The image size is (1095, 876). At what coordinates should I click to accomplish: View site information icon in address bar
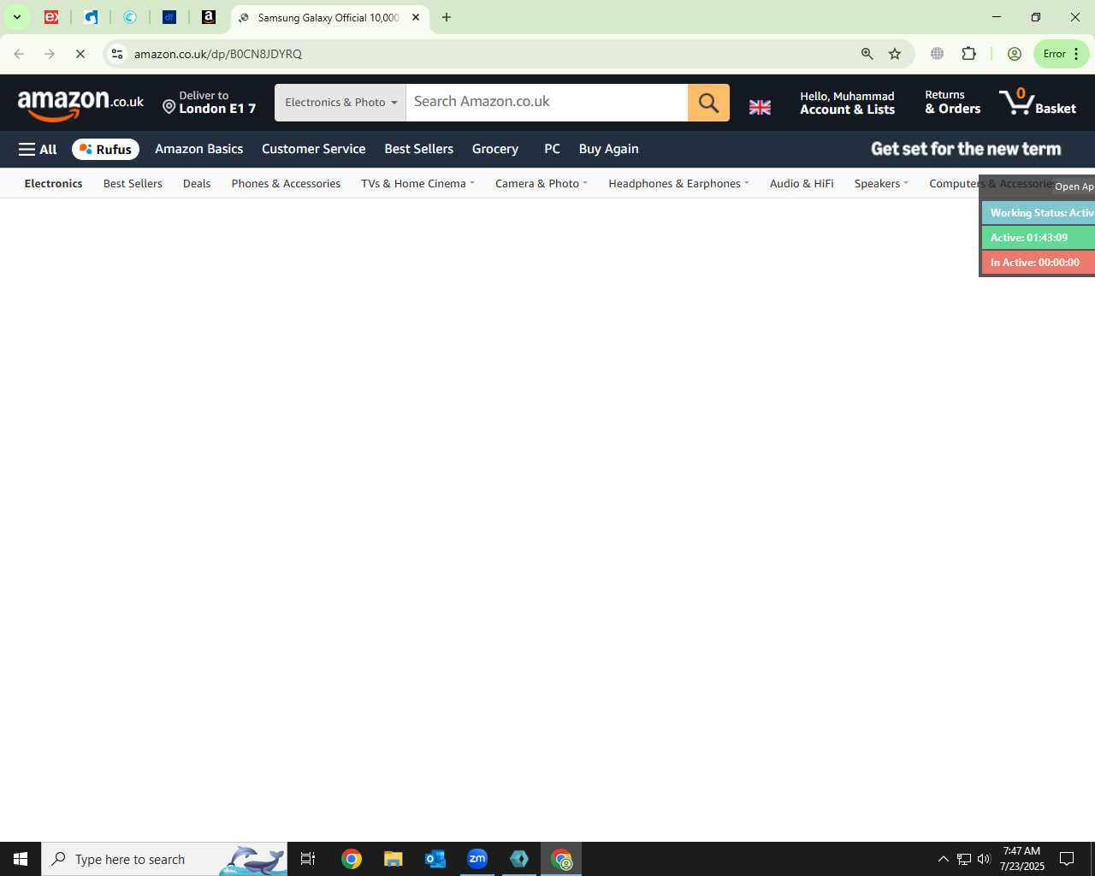pos(117,54)
